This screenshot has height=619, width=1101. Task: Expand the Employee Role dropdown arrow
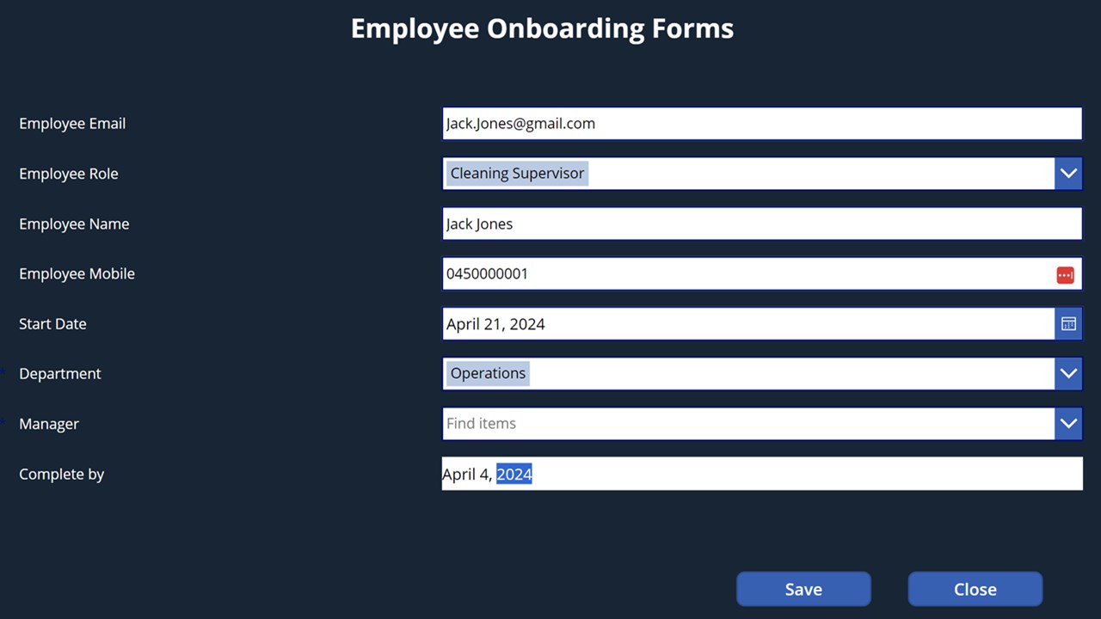[1068, 174]
